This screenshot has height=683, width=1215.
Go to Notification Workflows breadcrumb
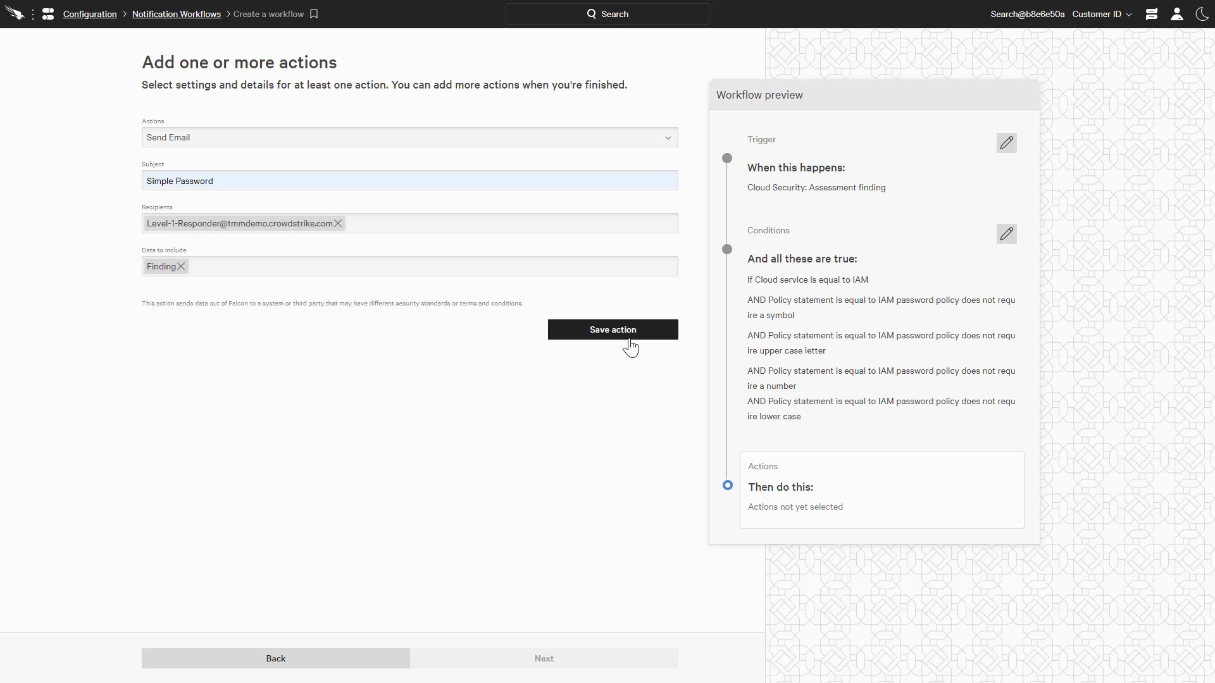(x=176, y=14)
